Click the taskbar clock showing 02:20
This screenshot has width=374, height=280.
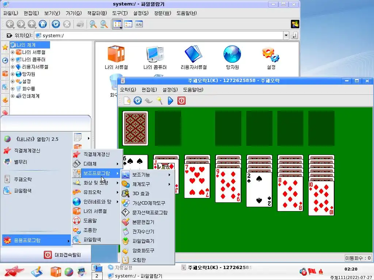point(351,269)
